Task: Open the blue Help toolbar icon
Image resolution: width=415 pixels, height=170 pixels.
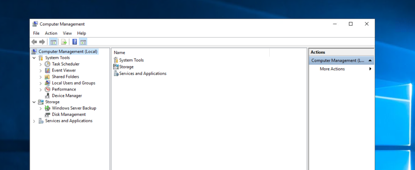Action: 75,42
